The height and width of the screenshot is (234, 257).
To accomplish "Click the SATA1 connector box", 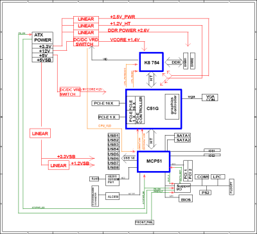I will 182,136.
